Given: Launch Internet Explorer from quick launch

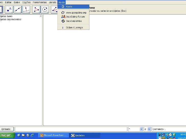Looking at the screenshot, I should coord(32,135).
